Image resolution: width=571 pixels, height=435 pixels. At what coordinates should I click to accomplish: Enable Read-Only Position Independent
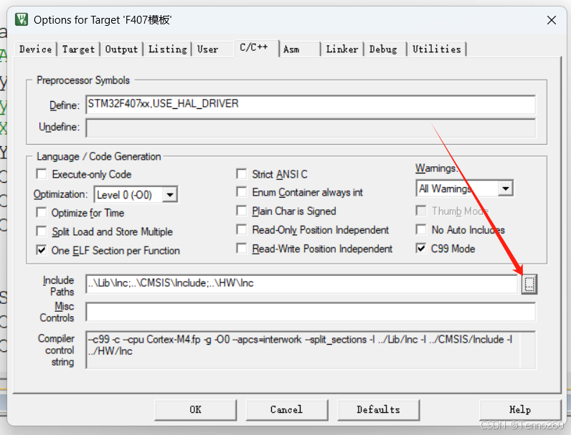[242, 229]
